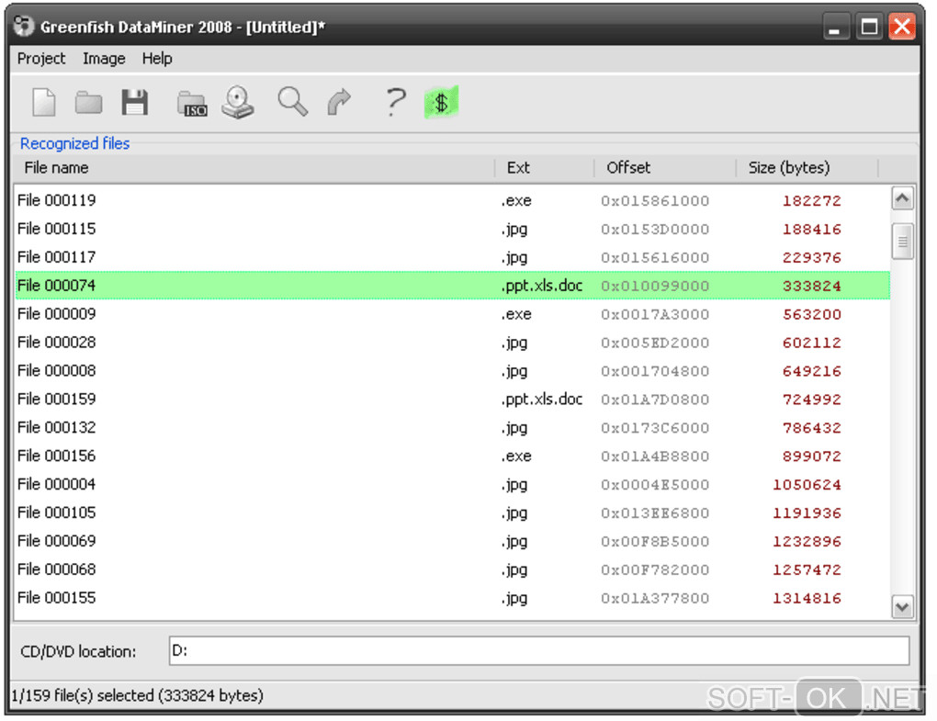The width and height of the screenshot is (937, 721).
Task: Click the green dollar donate icon
Action: pos(442,102)
